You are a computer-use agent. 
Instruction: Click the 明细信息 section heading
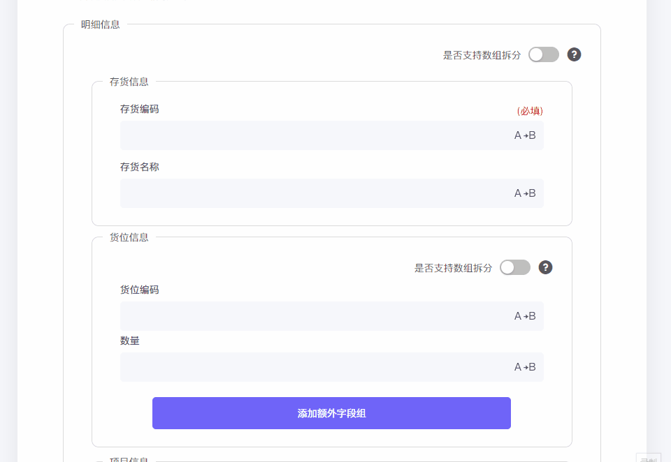(x=100, y=24)
